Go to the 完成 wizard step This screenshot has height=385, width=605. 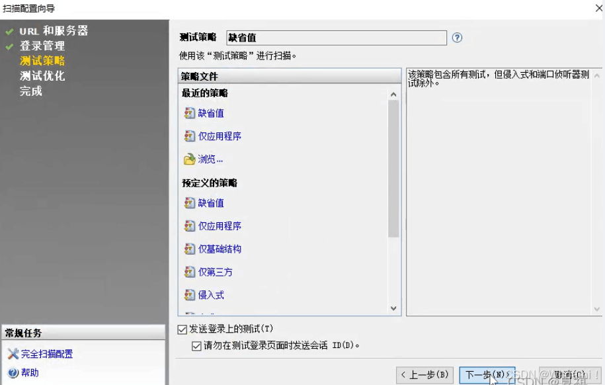[31, 91]
